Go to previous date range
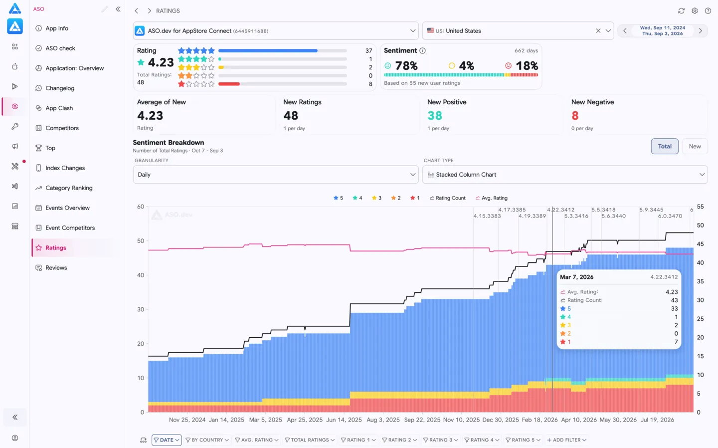718x448 pixels. (x=625, y=30)
